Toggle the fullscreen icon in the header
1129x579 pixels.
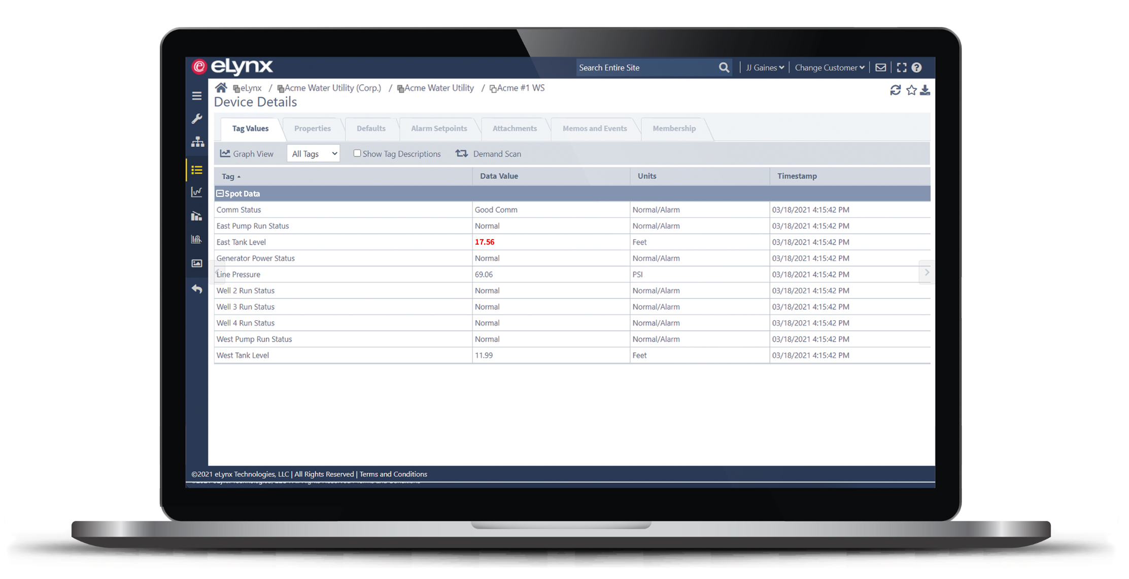point(902,67)
